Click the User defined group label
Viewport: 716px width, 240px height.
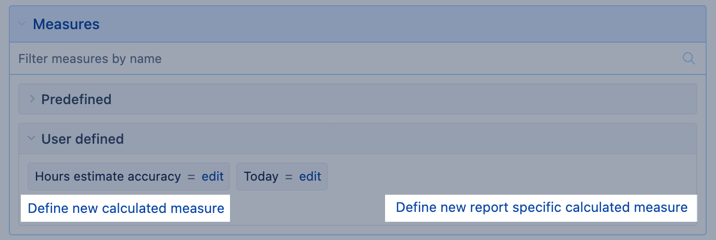click(82, 139)
